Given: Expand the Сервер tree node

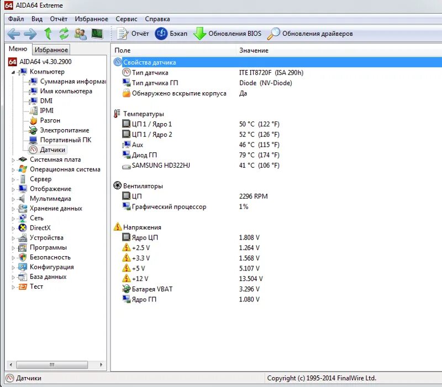Looking at the screenshot, I should tap(13, 179).
